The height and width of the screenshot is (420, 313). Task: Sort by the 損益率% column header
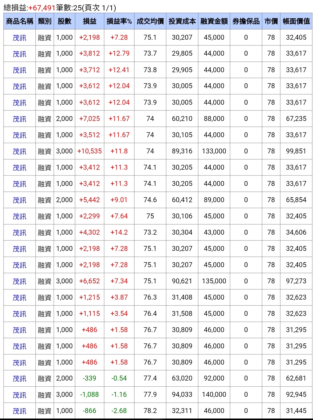coord(119,21)
